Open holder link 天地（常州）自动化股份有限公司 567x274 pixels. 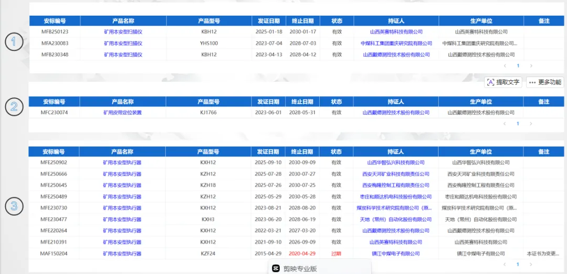pyautogui.click(x=396, y=220)
